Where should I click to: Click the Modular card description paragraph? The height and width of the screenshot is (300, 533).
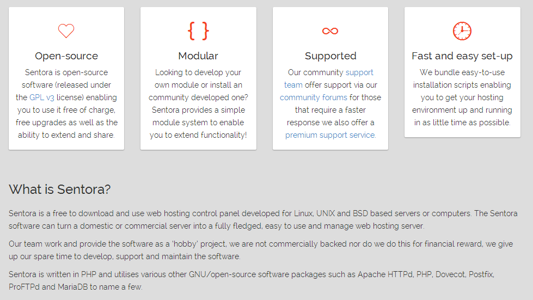[198, 103]
